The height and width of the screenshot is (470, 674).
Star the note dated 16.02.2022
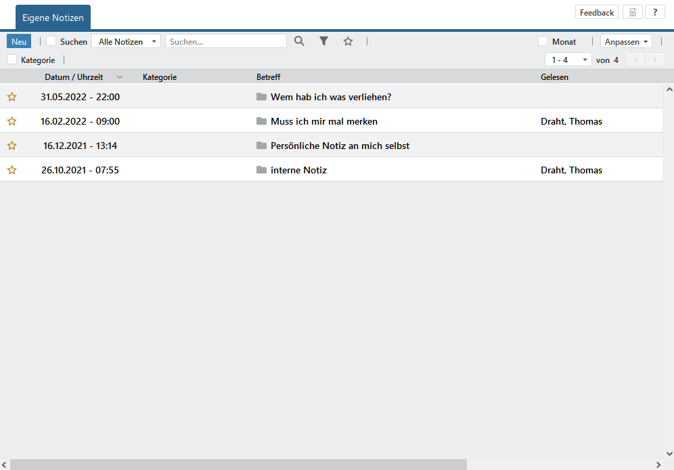click(12, 121)
